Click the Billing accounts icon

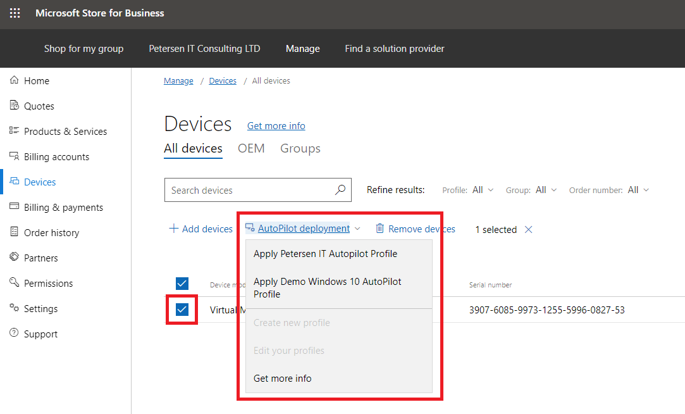tap(14, 156)
